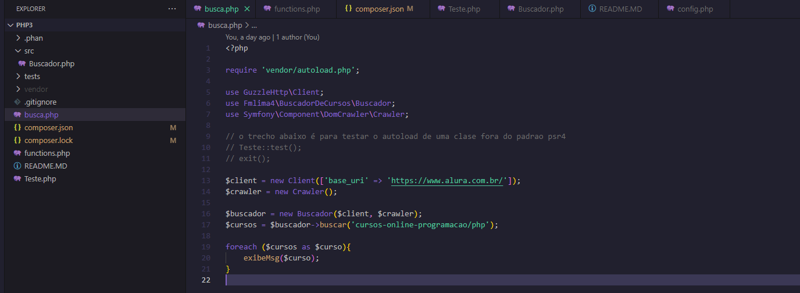Follow the https://www.alura.com.br/ link

[x=447, y=181]
